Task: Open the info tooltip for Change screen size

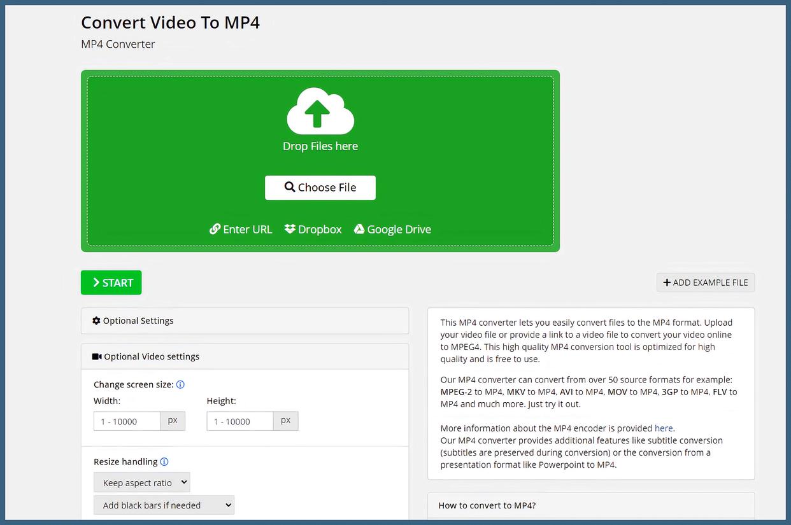Action: click(x=180, y=384)
